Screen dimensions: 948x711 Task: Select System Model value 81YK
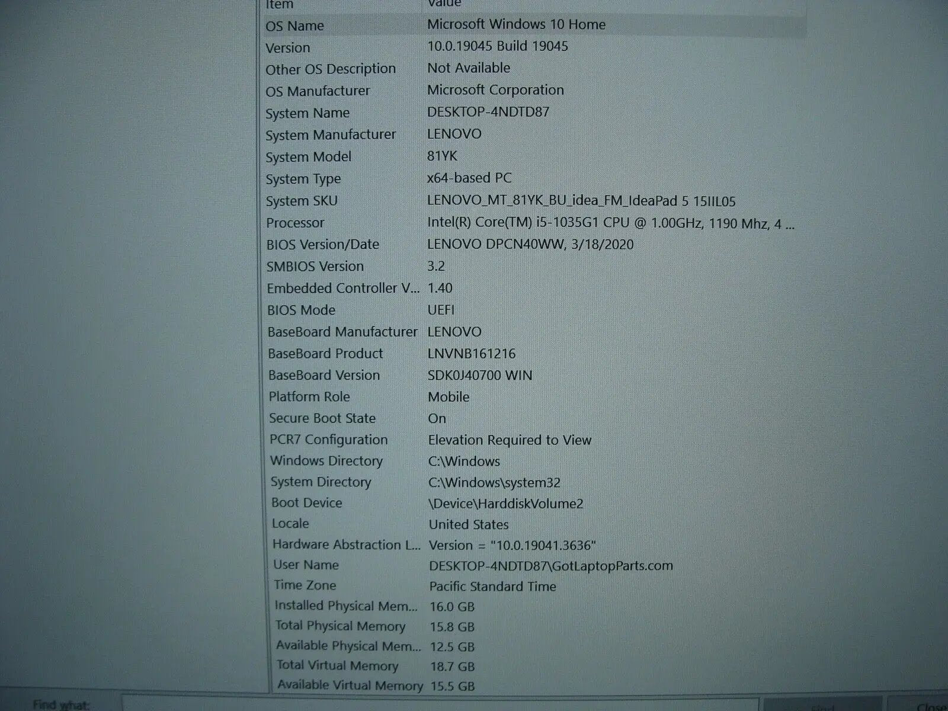442,156
